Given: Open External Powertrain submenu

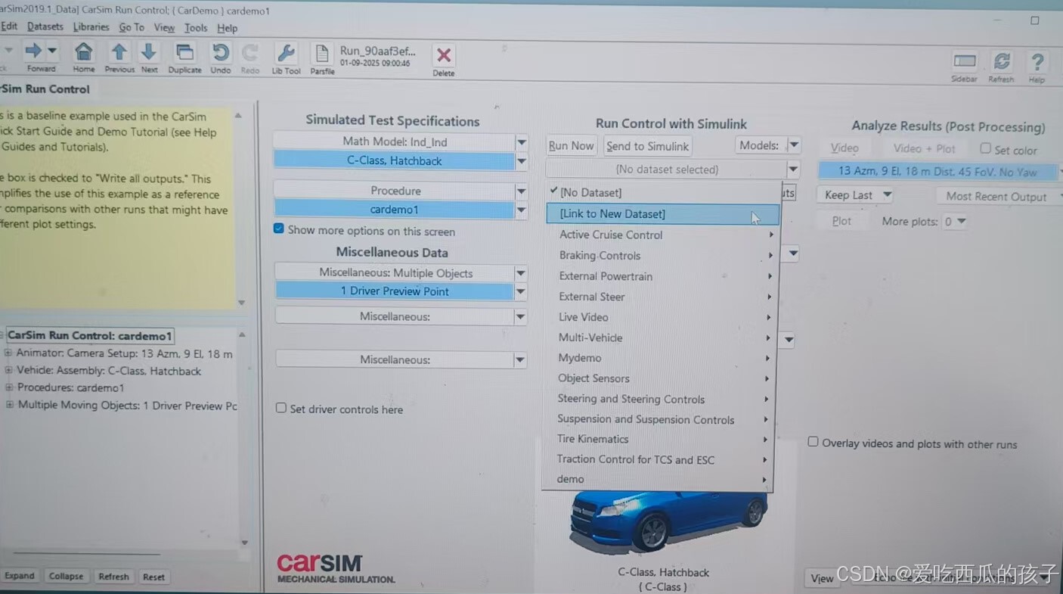Looking at the screenshot, I should click(662, 276).
